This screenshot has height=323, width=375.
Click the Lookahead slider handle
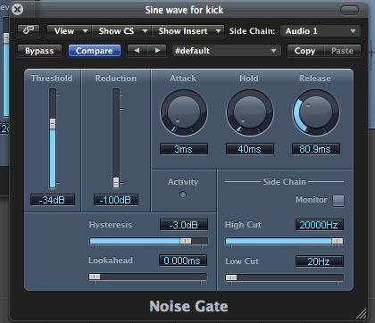click(95, 277)
